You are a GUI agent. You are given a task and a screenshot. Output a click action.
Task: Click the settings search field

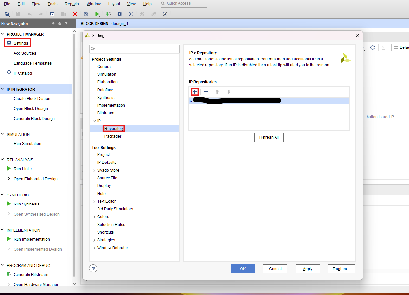click(134, 49)
